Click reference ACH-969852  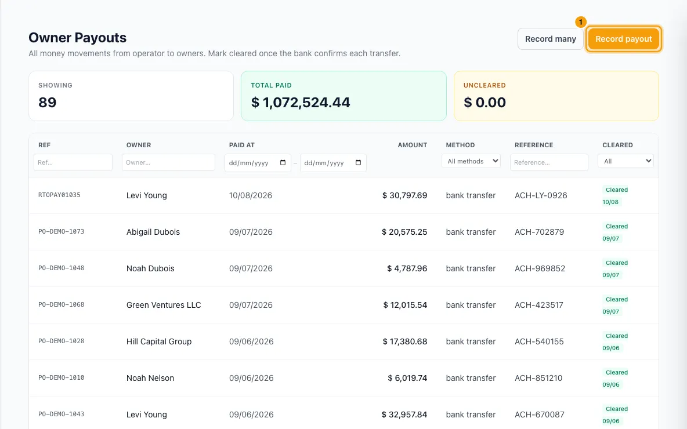pos(540,268)
